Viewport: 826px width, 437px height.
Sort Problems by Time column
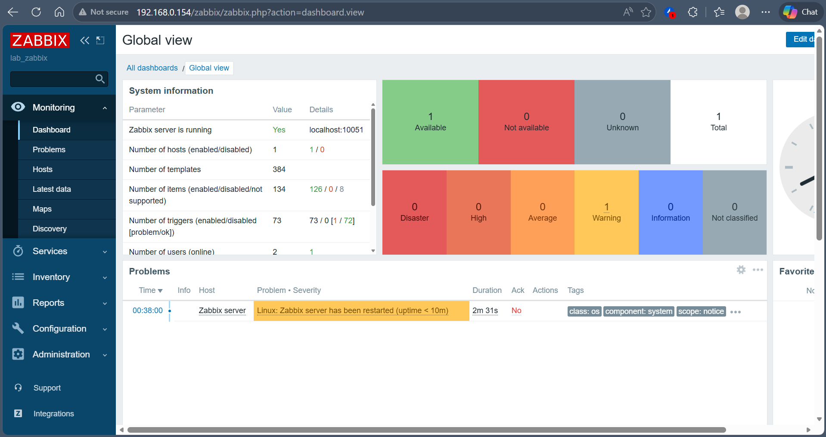[151, 290]
